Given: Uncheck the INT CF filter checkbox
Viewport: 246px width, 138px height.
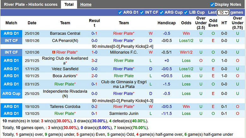Looking at the screenshot, I should coord(142,12).
